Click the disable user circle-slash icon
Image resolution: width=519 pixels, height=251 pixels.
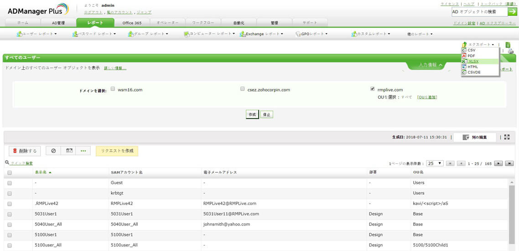[x=53, y=151]
